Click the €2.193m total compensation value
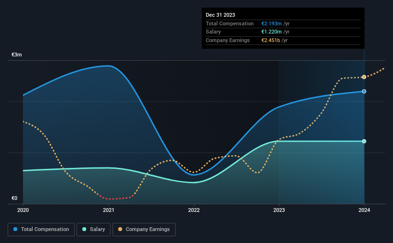 pos(271,23)
